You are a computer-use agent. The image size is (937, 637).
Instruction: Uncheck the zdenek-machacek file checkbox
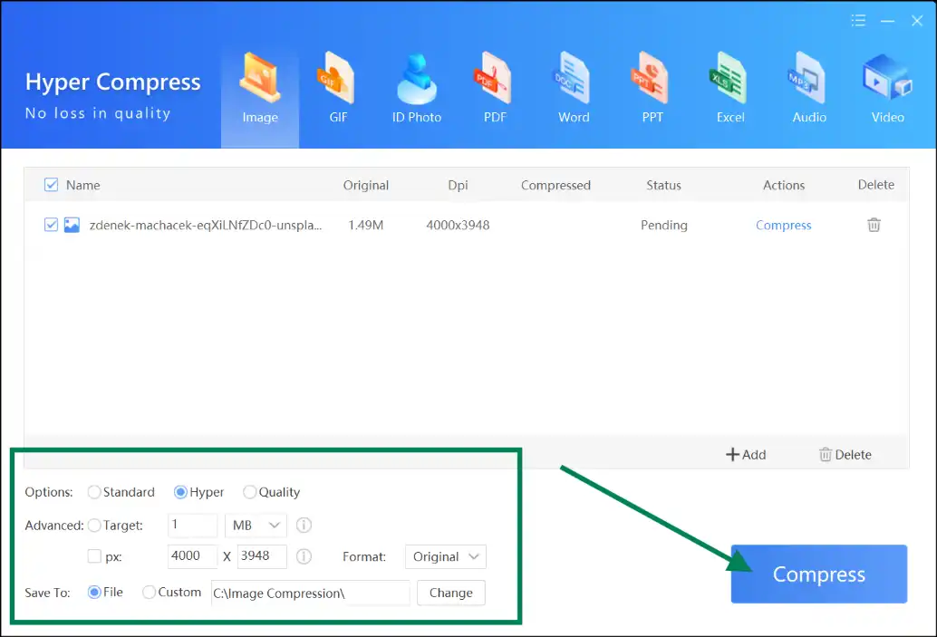(x=52, y=225)
